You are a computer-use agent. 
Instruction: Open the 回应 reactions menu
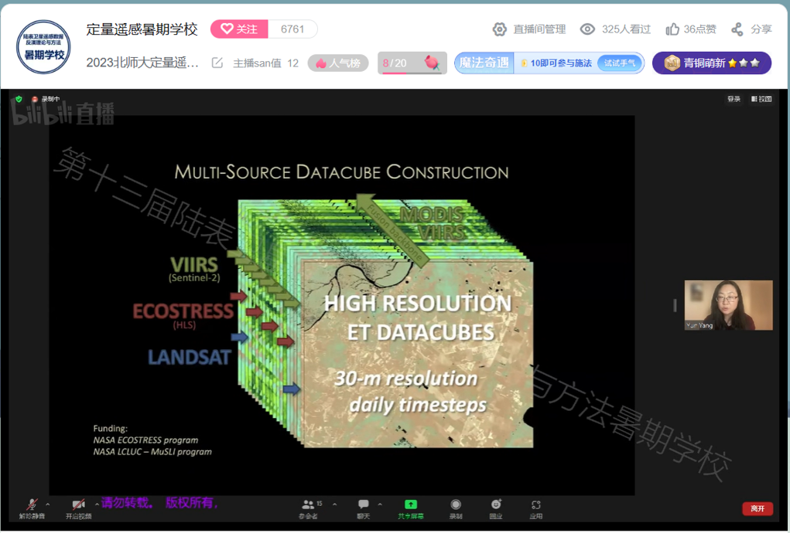[496, 505]
